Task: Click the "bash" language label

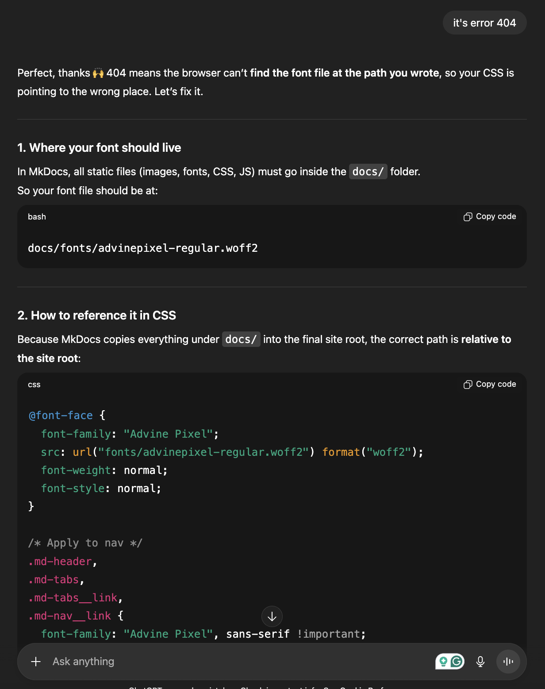Action: click(x=37, y=217)
